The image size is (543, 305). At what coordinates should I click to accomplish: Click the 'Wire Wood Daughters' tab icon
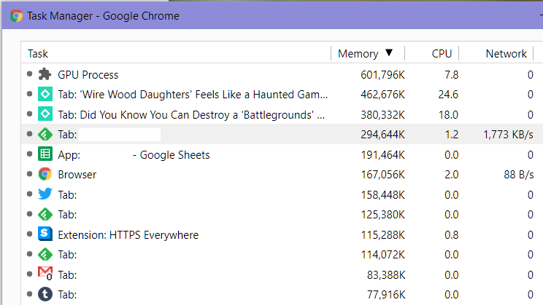[45, 95]
